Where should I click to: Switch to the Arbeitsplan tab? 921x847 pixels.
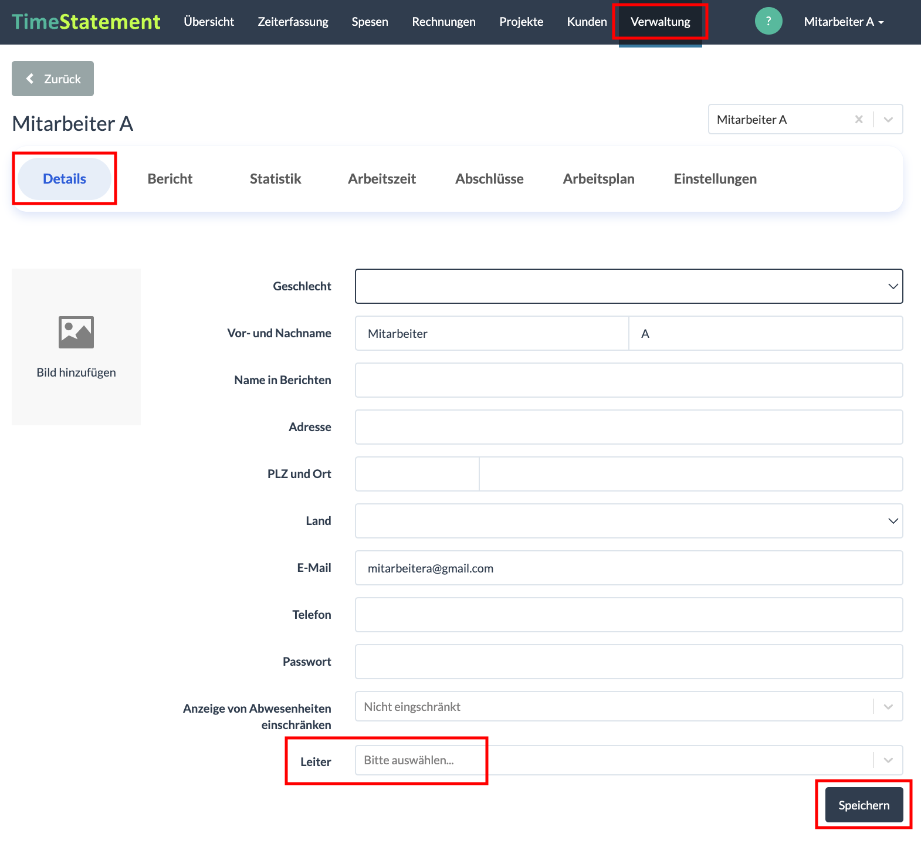(598, 178)
